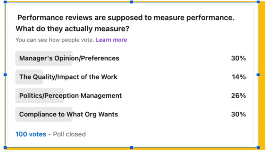Click the middle-left edge resize handle
This screenshot has width=270, height=154.
[x=5, y=75]
